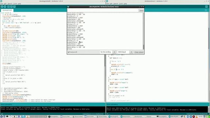Click Send button in serial monitor
Image resolution: width=210 pixels, height=118 pixels.
(x=141, y=10)
